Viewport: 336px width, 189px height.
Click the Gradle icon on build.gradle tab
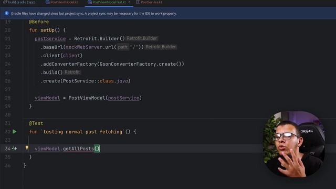(x=5, y=2)
